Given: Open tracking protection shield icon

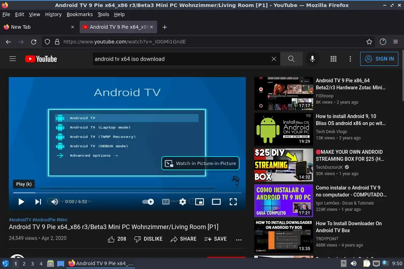Looking at the screenshot, I should tap(47, 42).
